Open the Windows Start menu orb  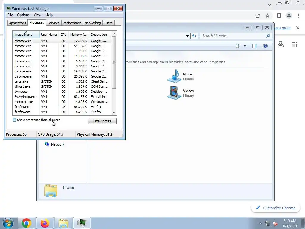pyautogui.click(x=8, y=223)
